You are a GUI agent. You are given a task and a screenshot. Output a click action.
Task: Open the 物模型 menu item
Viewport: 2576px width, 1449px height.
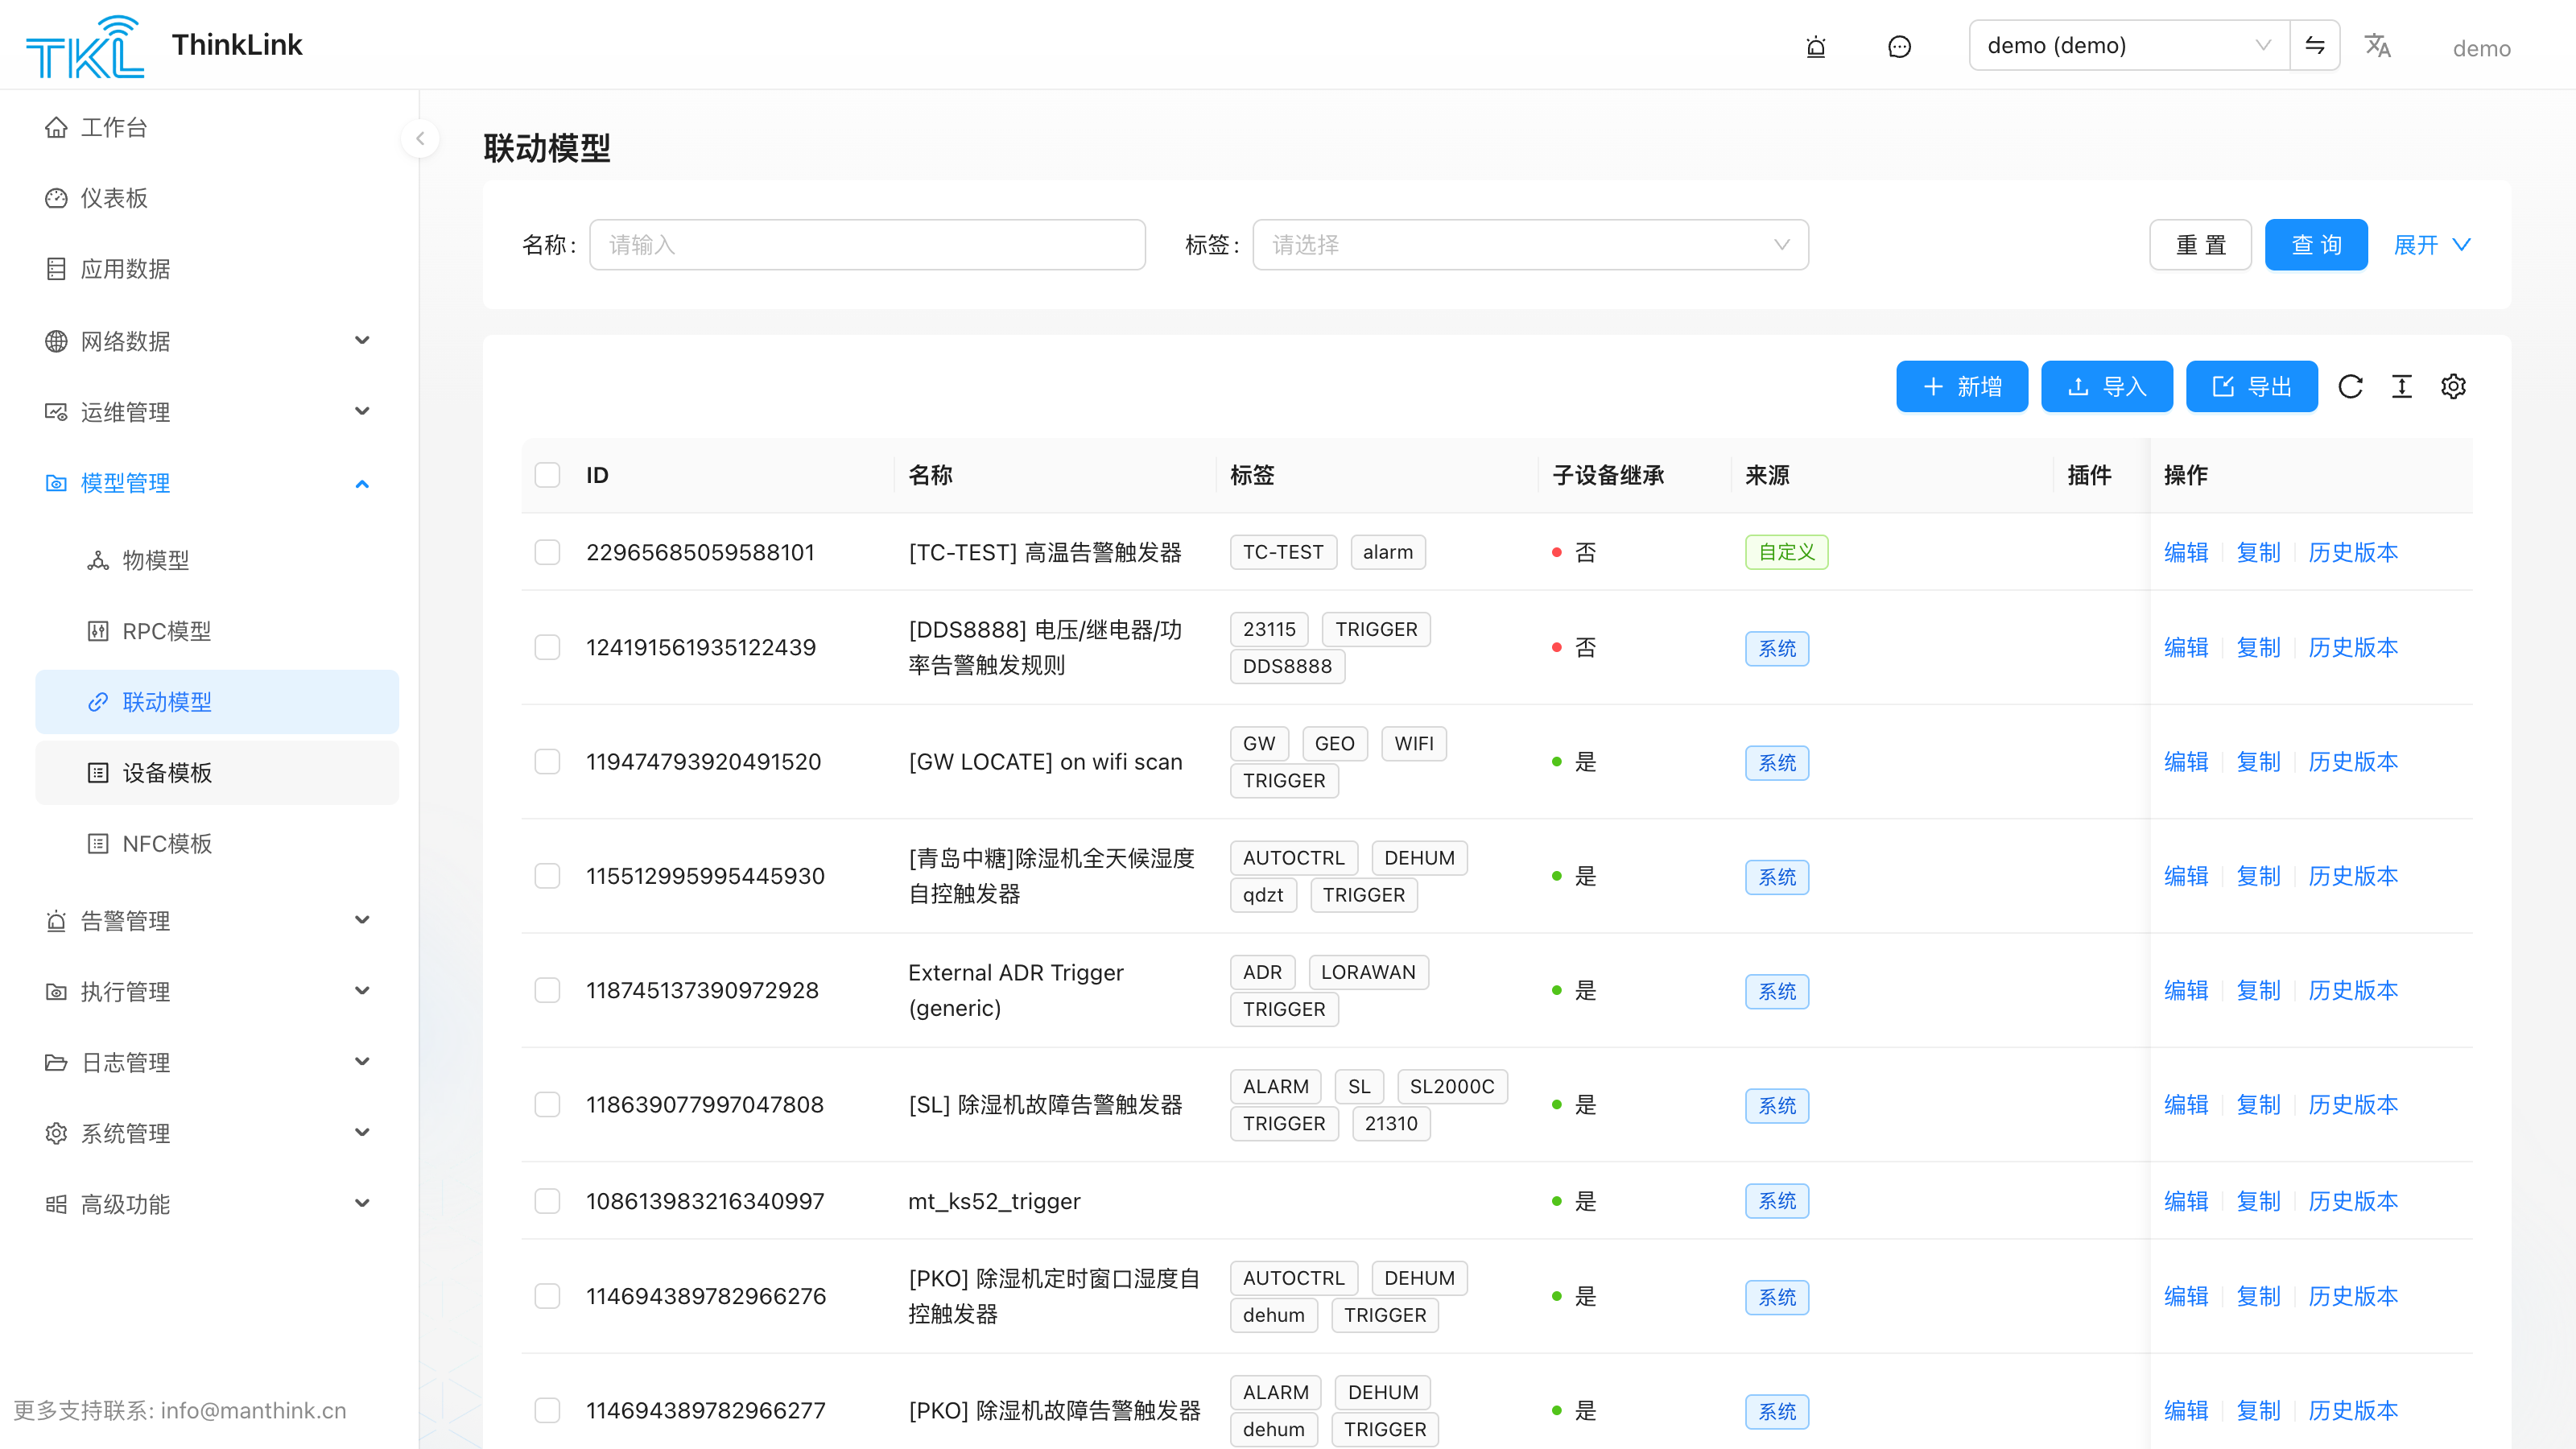click(x=217, y=560)
